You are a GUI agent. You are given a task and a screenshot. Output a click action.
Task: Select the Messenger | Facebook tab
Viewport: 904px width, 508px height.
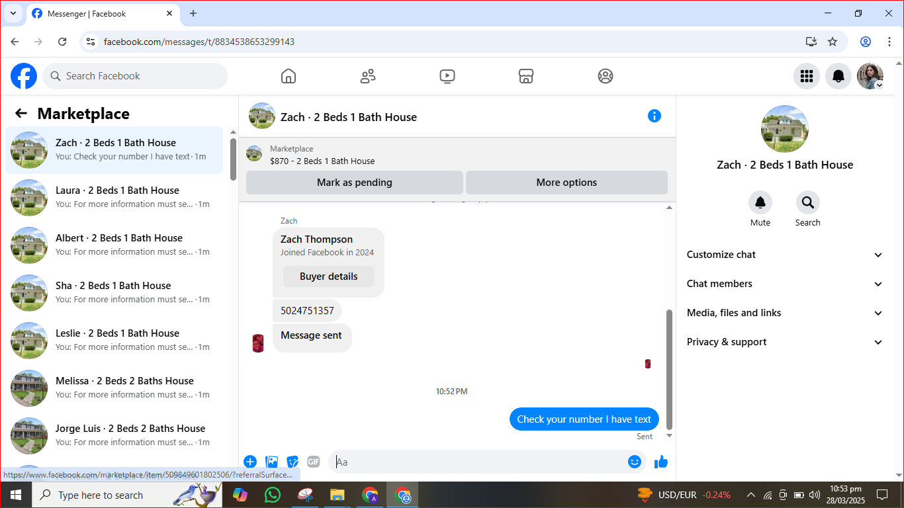103,13
